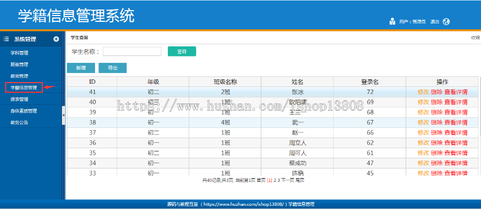Go to page 2 in pagination
Screen dimensions: 481x209
point(275,180)
